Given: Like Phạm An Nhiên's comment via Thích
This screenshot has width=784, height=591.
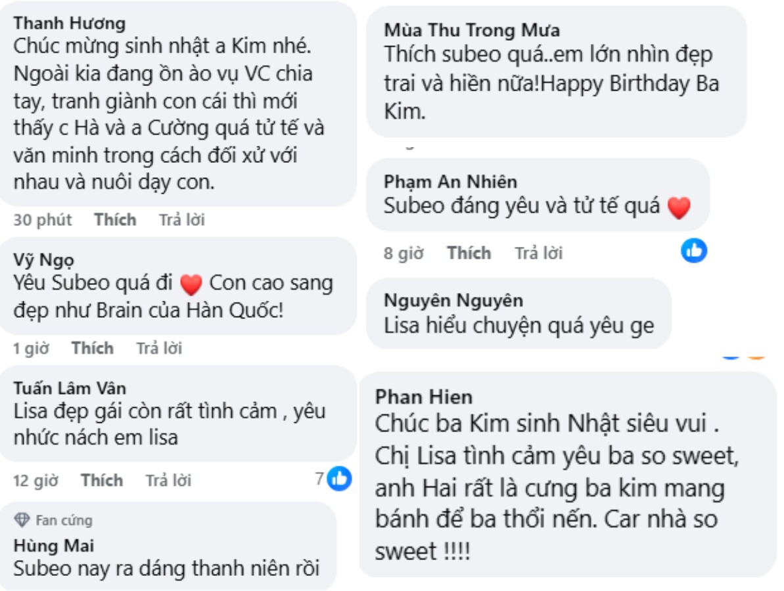Looking at the screenshot, I should (x=469, y=253).
